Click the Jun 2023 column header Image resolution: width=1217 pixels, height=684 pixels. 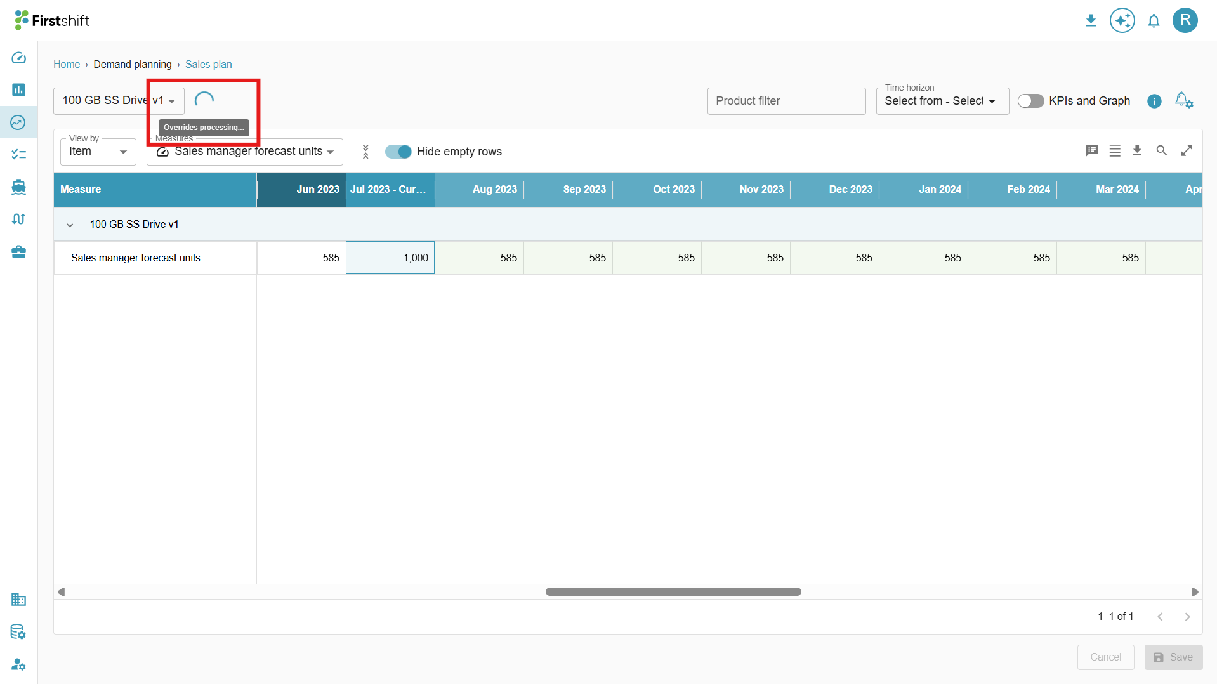coord(301,189)
